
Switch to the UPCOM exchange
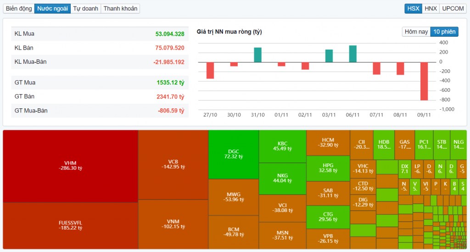[453, 8]
